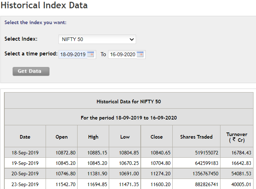Focus the end date field 16-09-2020
The width and height of the screenshot is (256, 189).
pos(122,54)
